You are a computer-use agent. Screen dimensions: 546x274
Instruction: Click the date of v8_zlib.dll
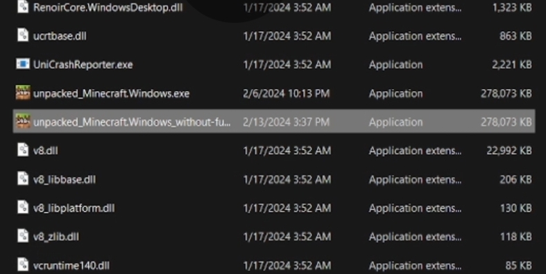point(287,237)
